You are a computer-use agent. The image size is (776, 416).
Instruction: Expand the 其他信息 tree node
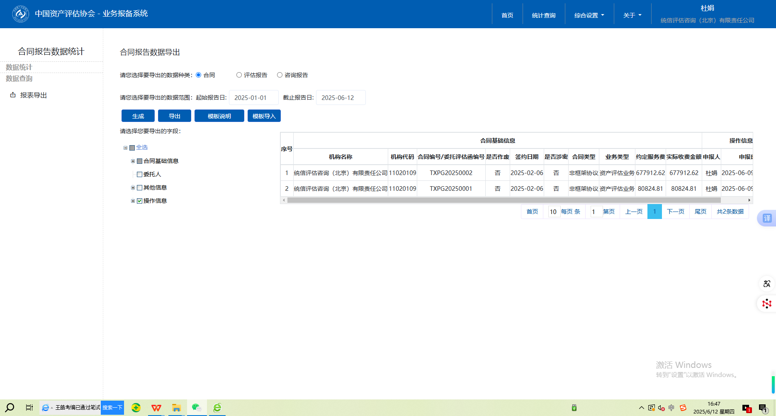pyautogui.click(x=133, y=188)
